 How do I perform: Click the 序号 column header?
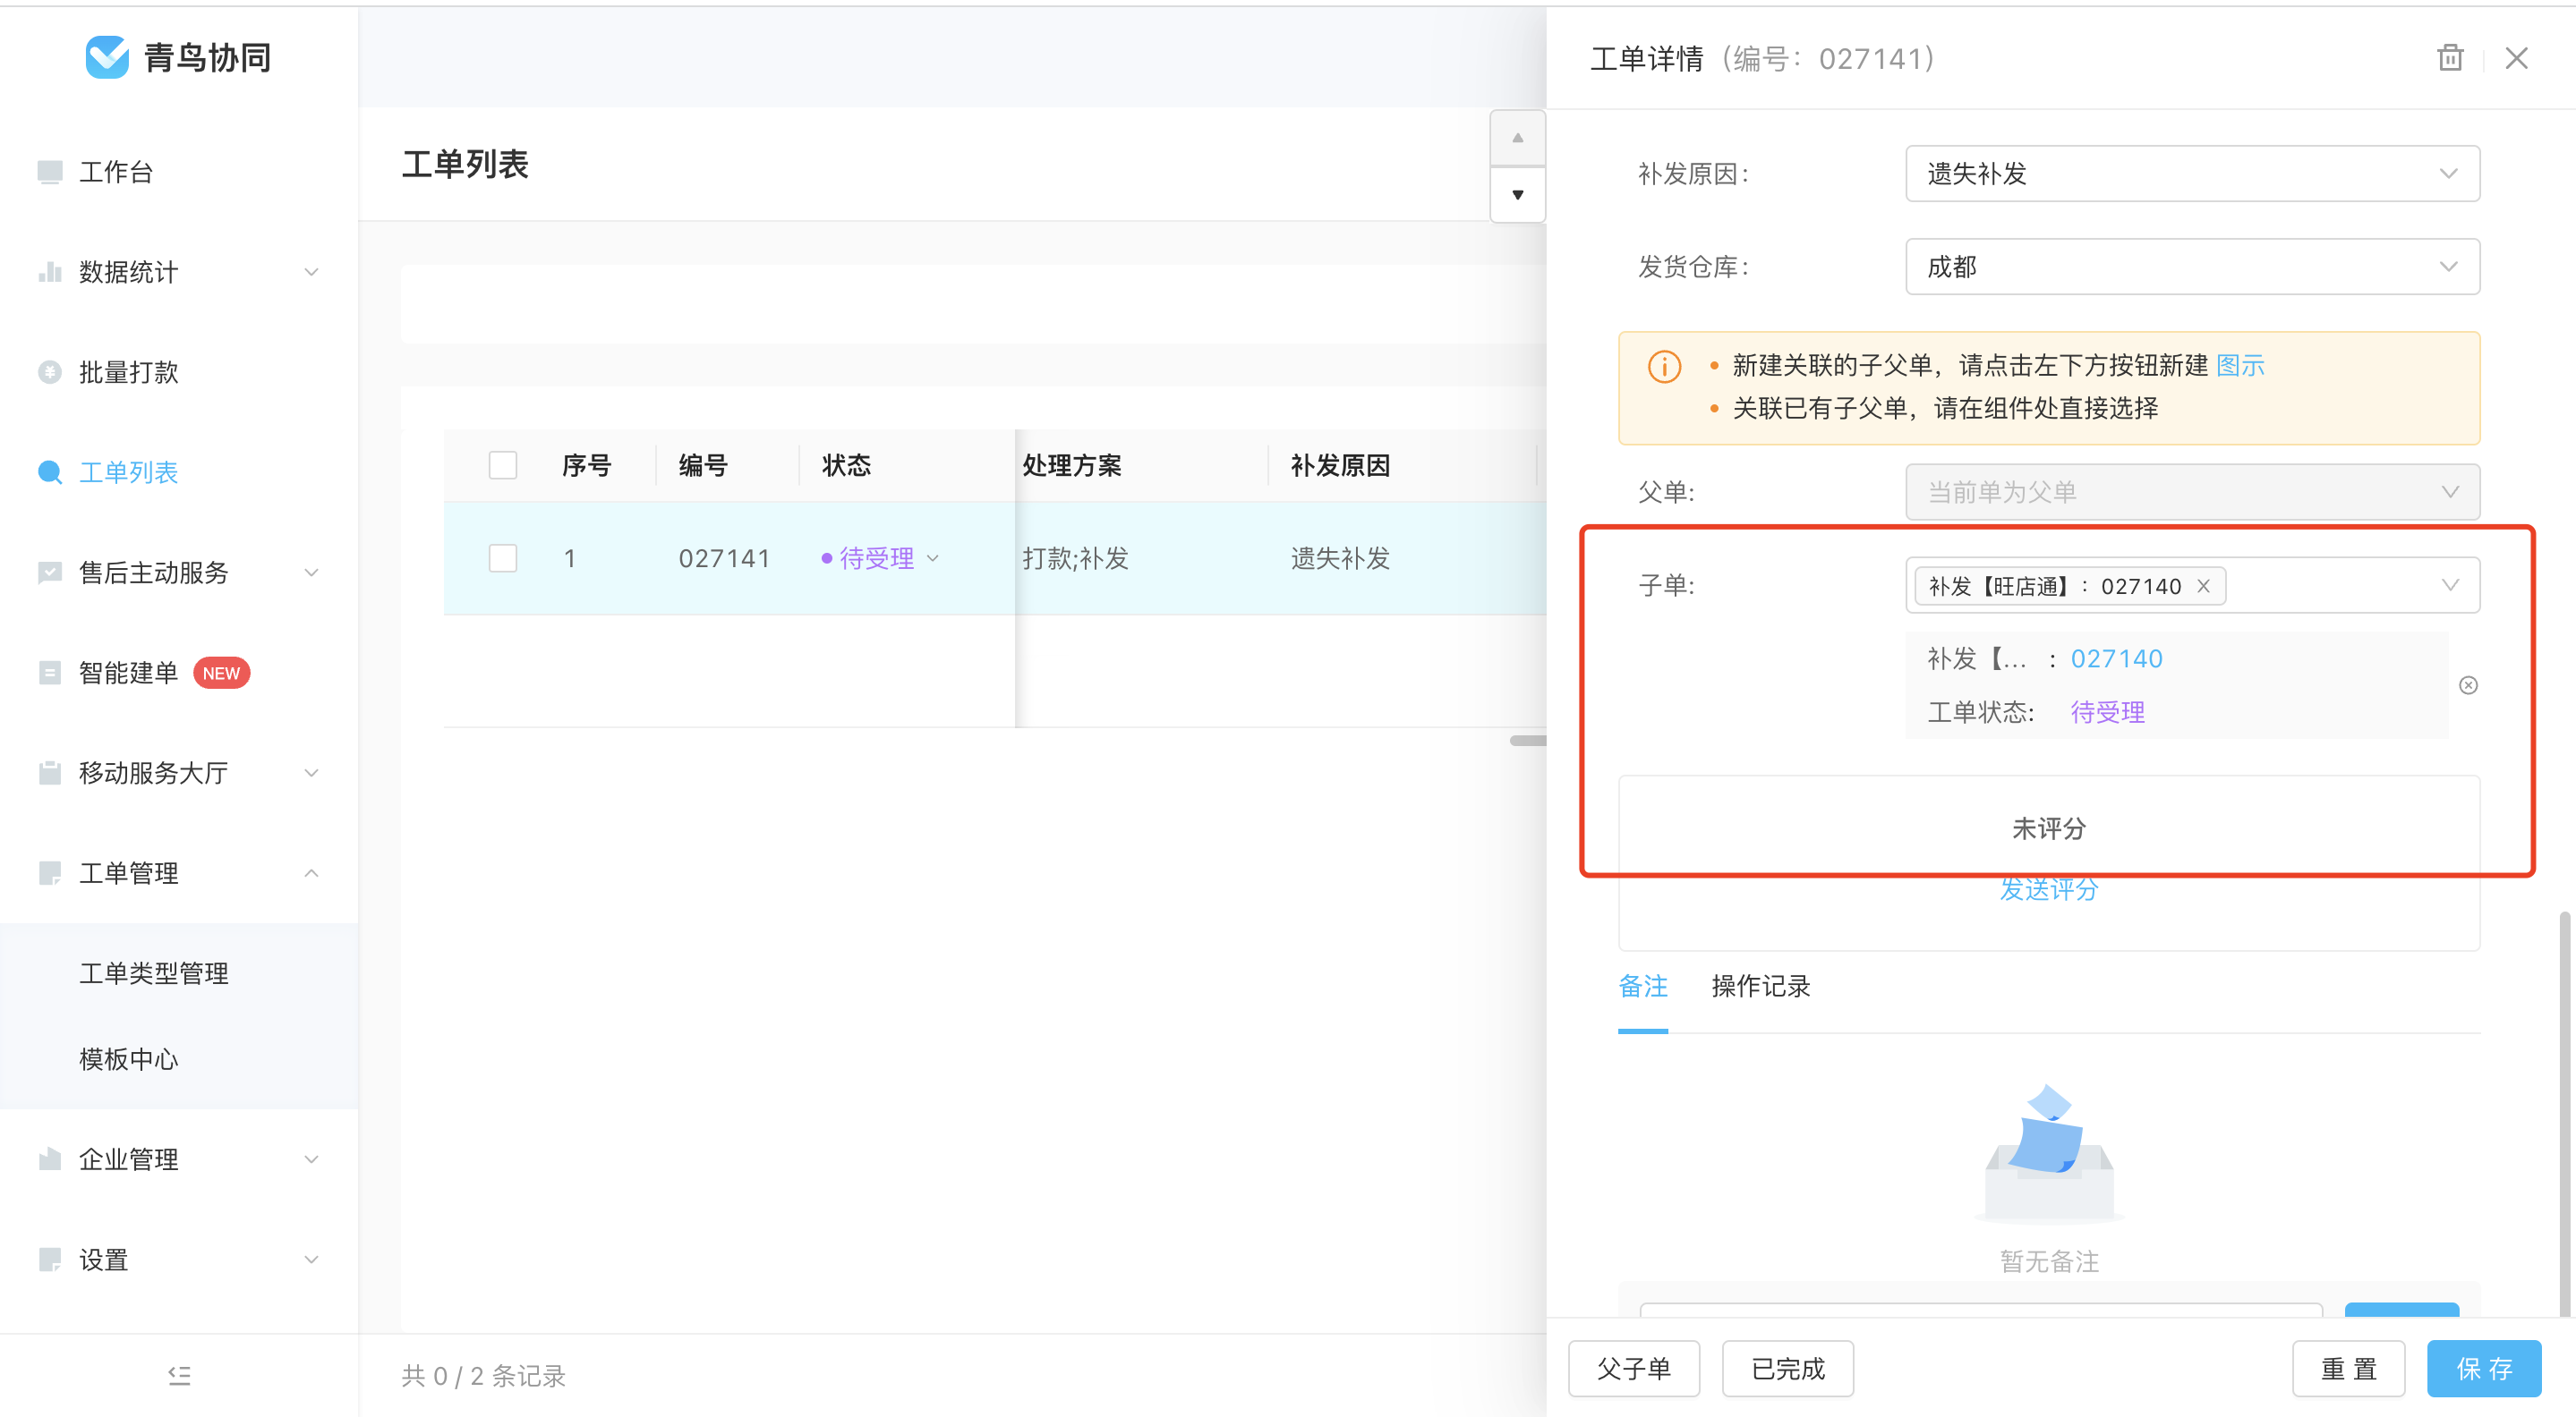[x=586, y=466]
